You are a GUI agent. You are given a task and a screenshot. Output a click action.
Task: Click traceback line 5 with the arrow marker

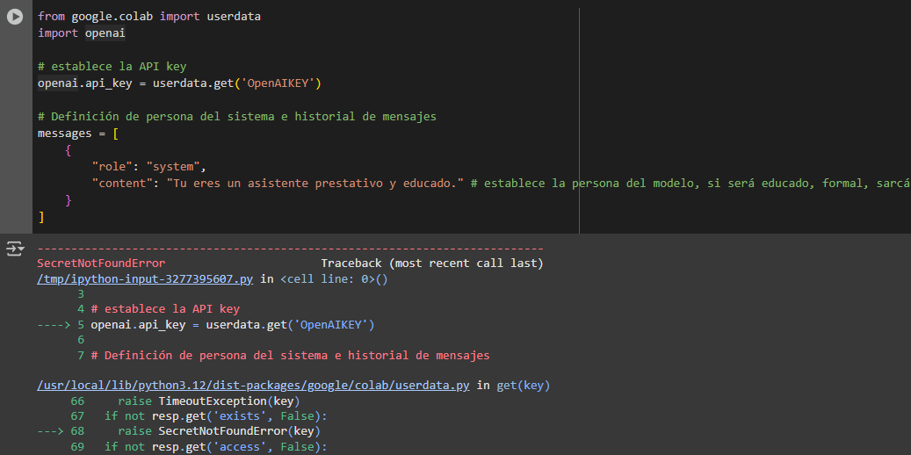tap(206, 325)
